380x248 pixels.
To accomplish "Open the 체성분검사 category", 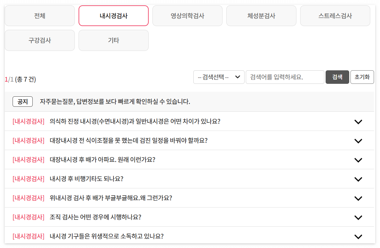I will tap(261, 16).
